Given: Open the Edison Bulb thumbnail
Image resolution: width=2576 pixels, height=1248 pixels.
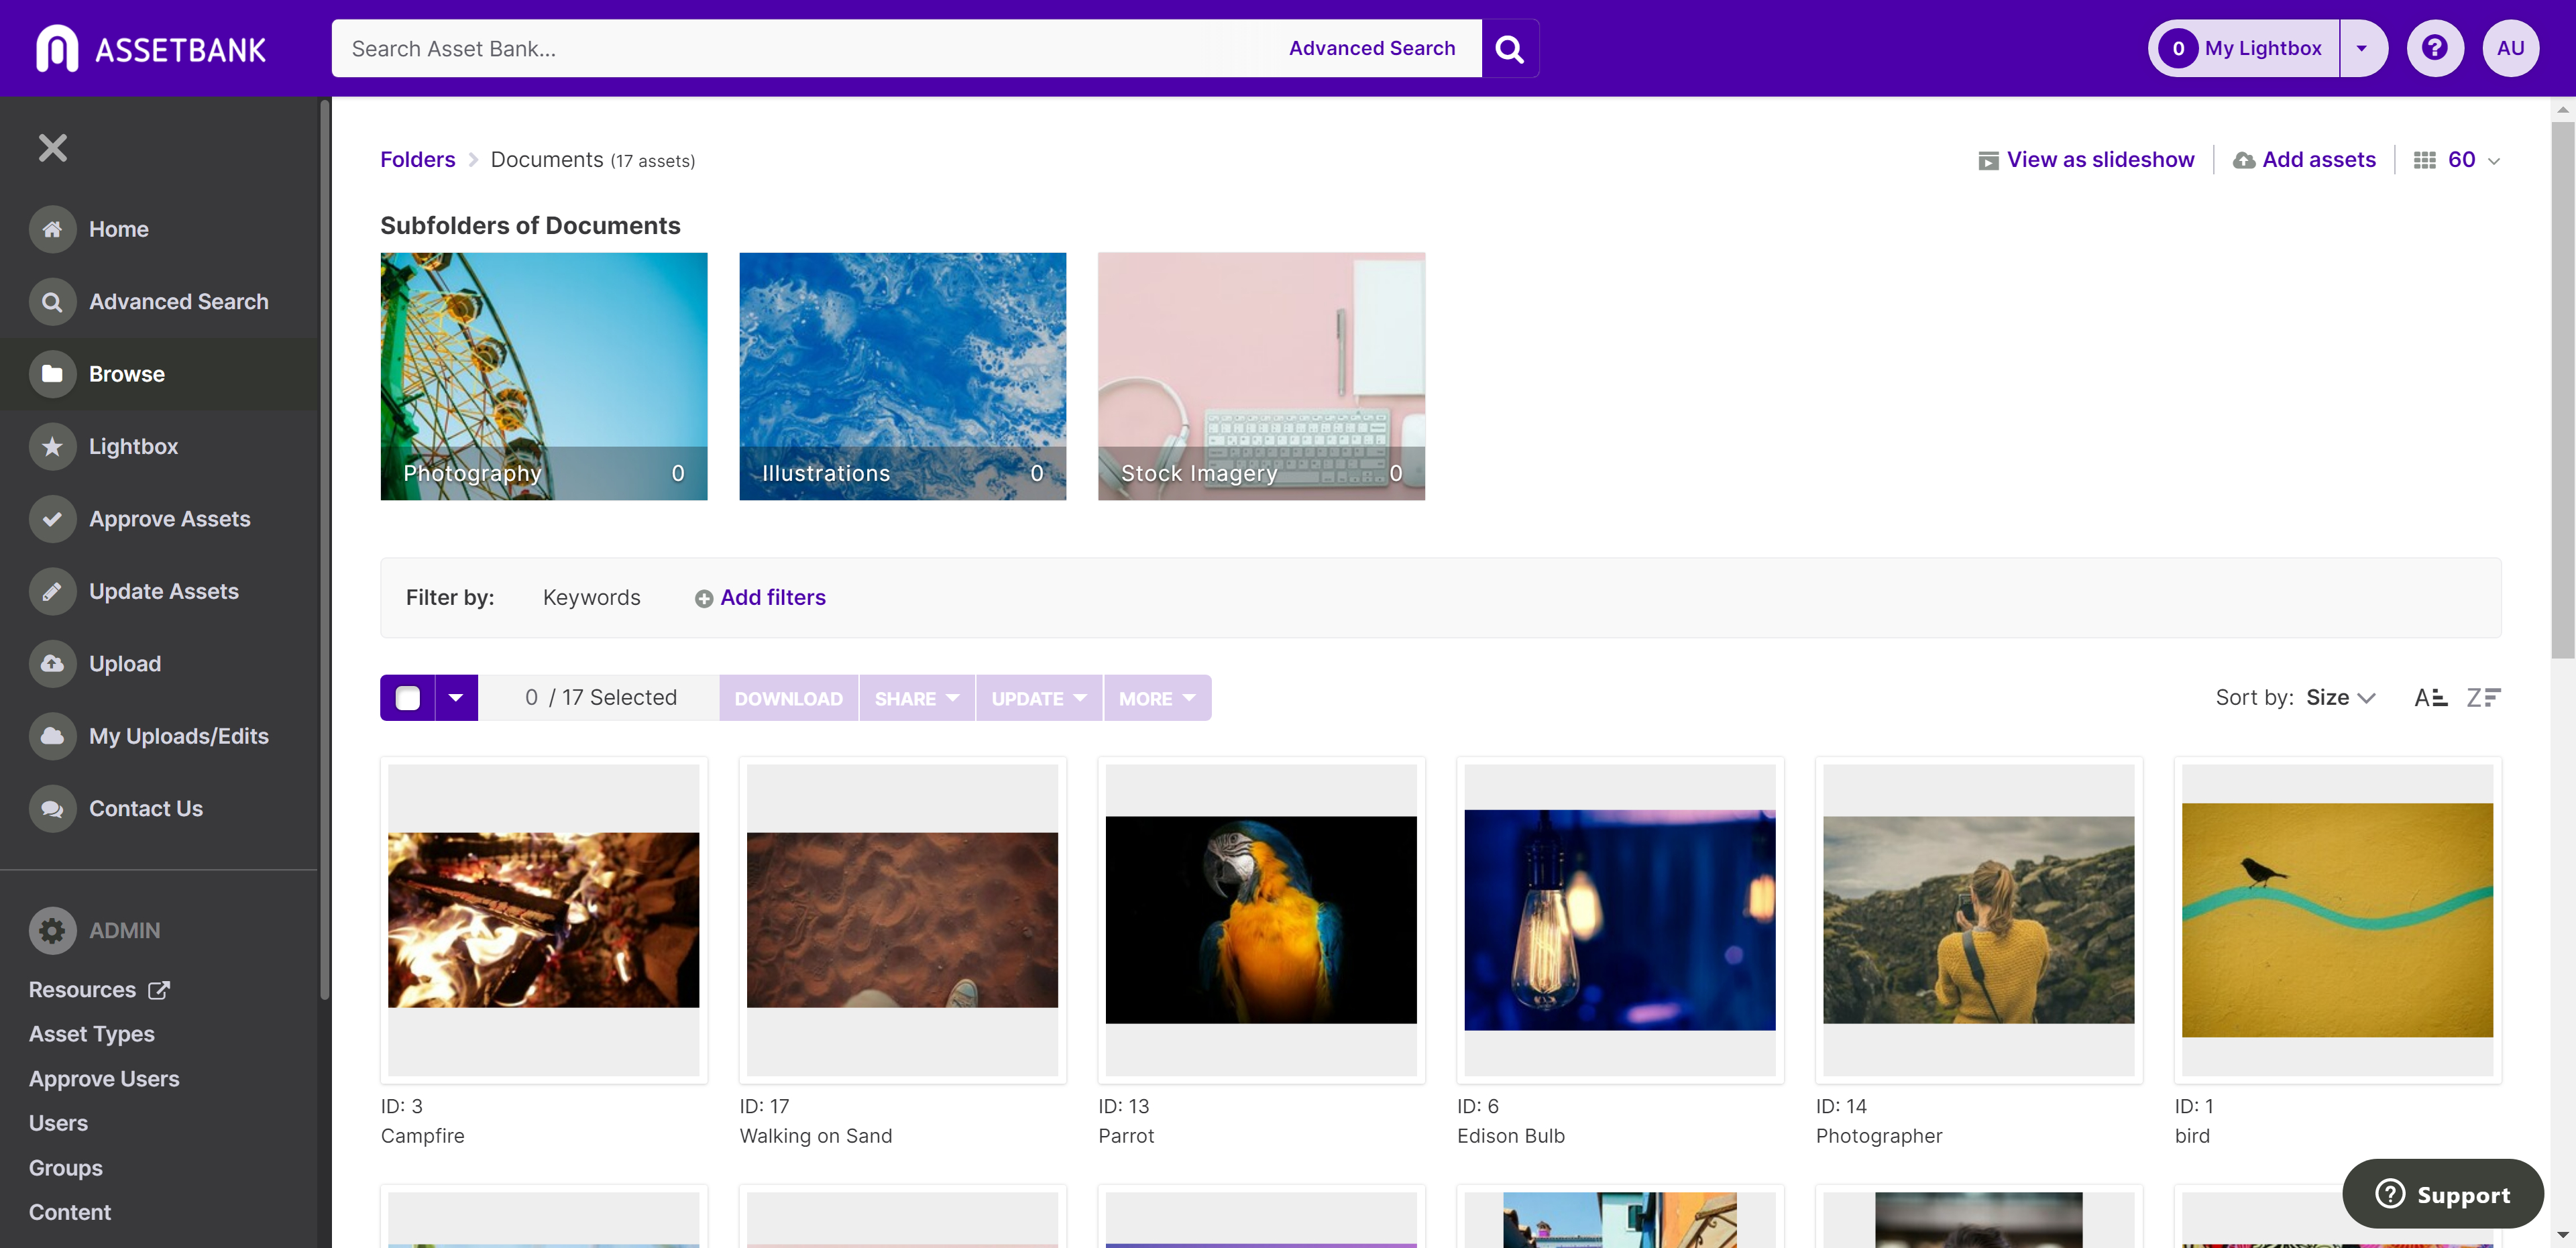Looking at the screenshot, I should click(1620, 920).
